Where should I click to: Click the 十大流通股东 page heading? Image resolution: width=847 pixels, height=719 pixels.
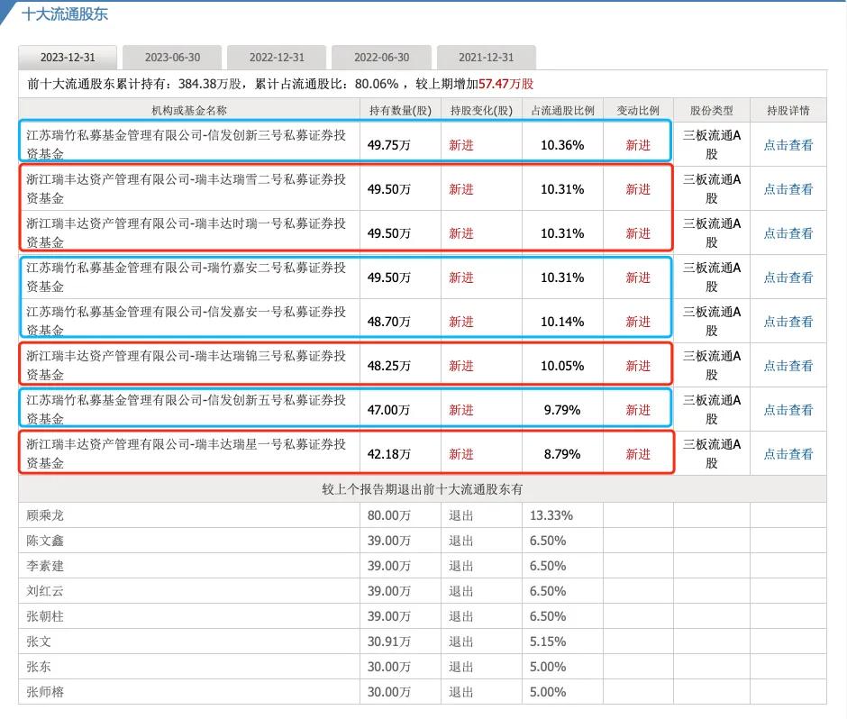pyautogui.click(x=61, y=14)
